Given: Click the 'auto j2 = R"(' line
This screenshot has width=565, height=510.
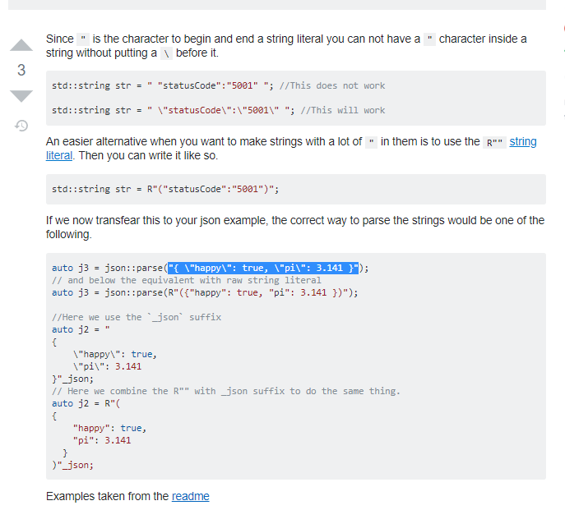Looking at the screenshot, I should pos(86,403).
